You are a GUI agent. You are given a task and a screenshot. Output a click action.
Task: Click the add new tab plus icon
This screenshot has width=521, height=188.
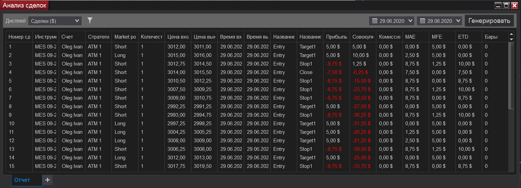click(x=47, y=180)
